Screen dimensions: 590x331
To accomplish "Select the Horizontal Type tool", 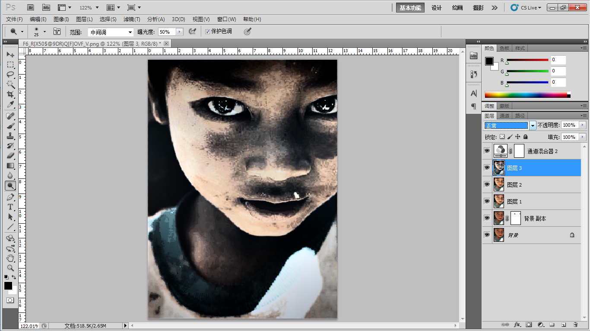I will click(10, 207).
